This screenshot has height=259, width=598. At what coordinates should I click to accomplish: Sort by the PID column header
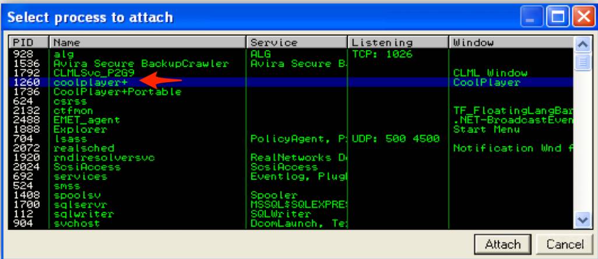(29, 42)
